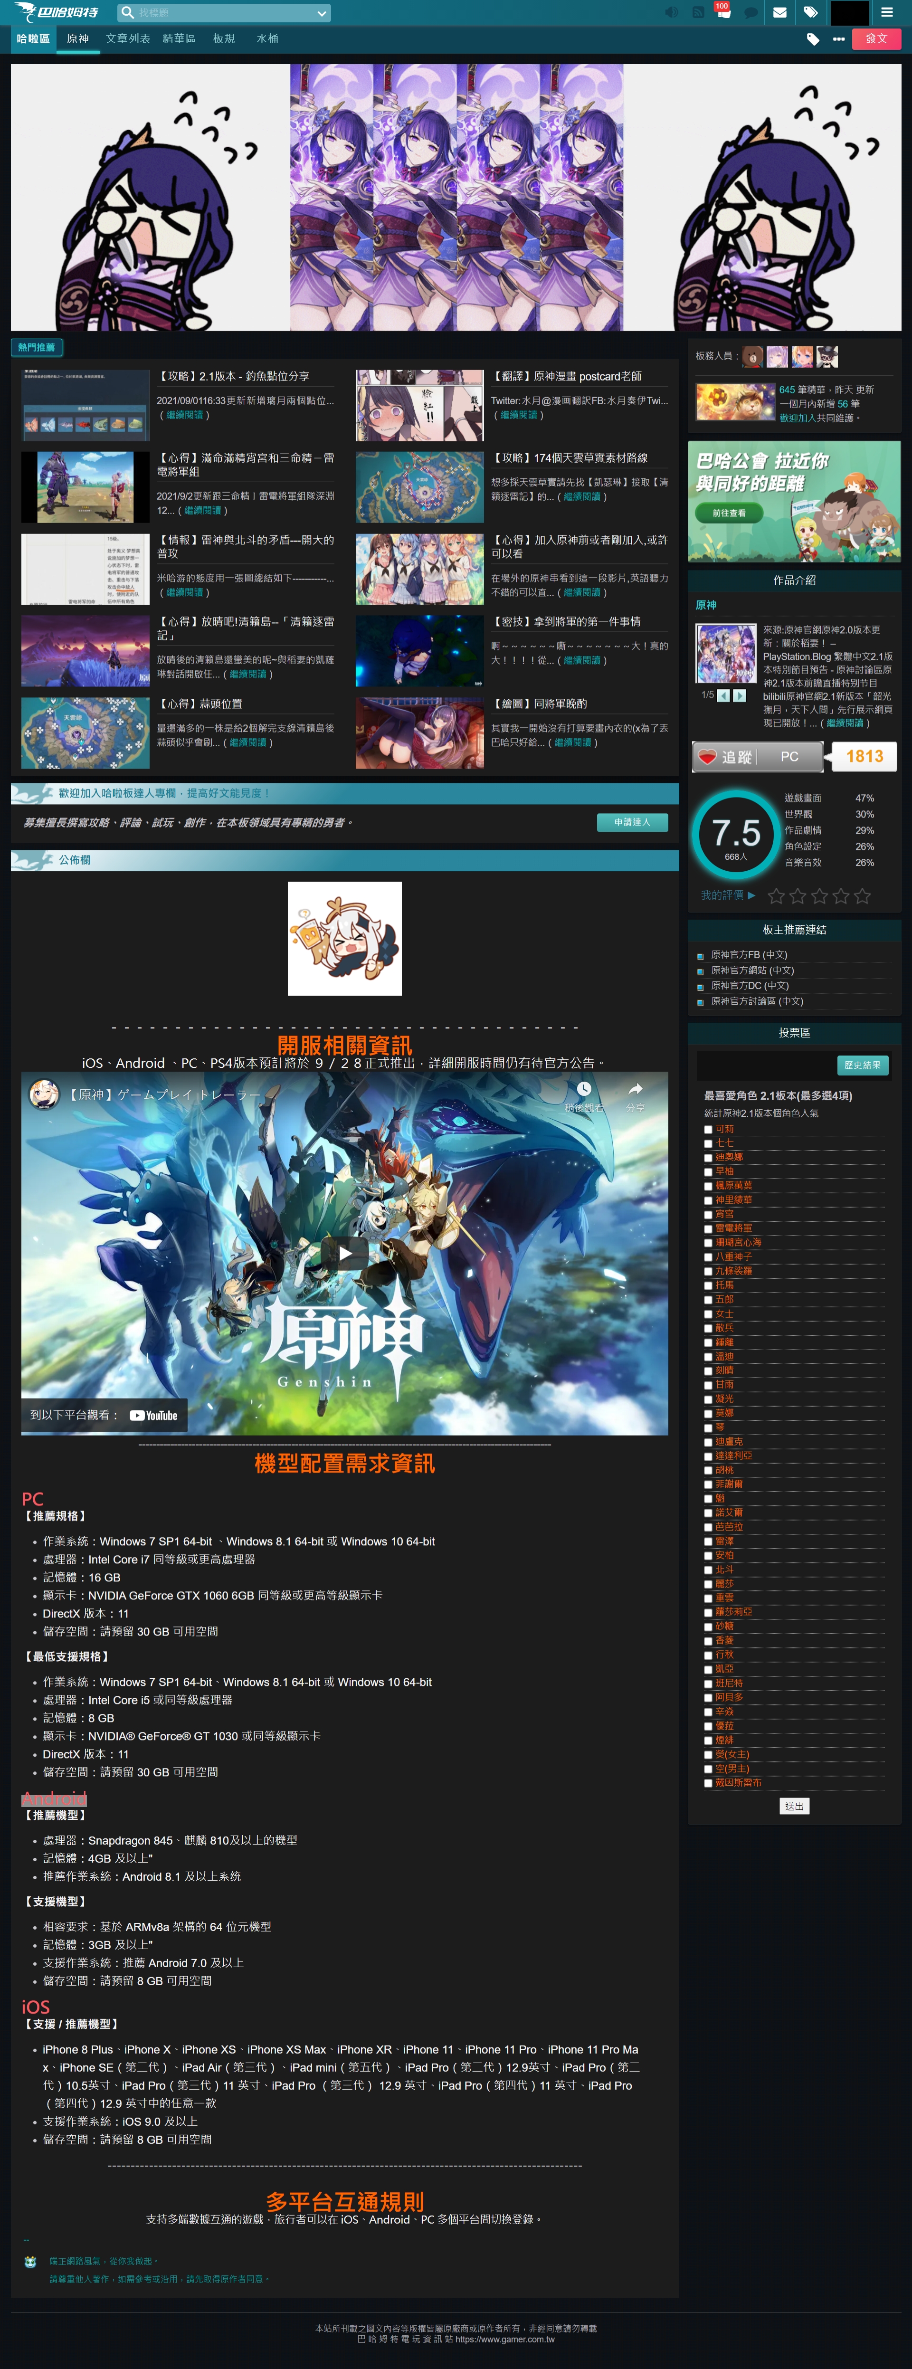Switch to the 水桶 tab

(x=267, y=38)
